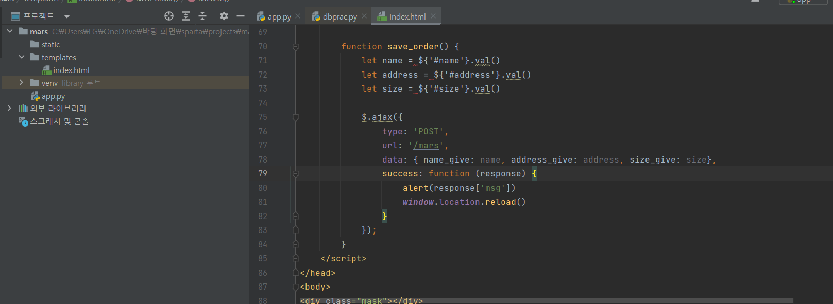
Task: Fold the save_order function at line 70
Action: click(296, 47)
